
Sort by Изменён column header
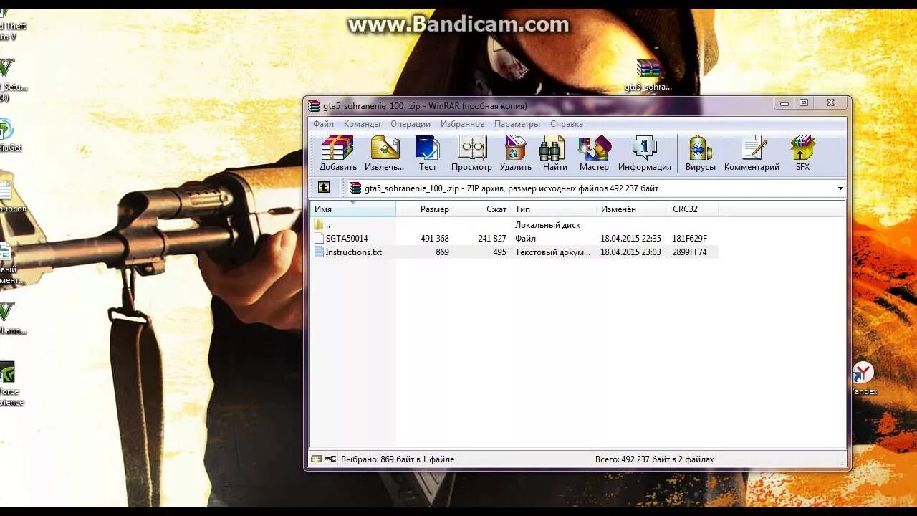pos(632,209)
